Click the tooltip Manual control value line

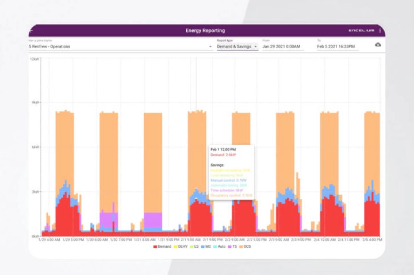point(228,180)
